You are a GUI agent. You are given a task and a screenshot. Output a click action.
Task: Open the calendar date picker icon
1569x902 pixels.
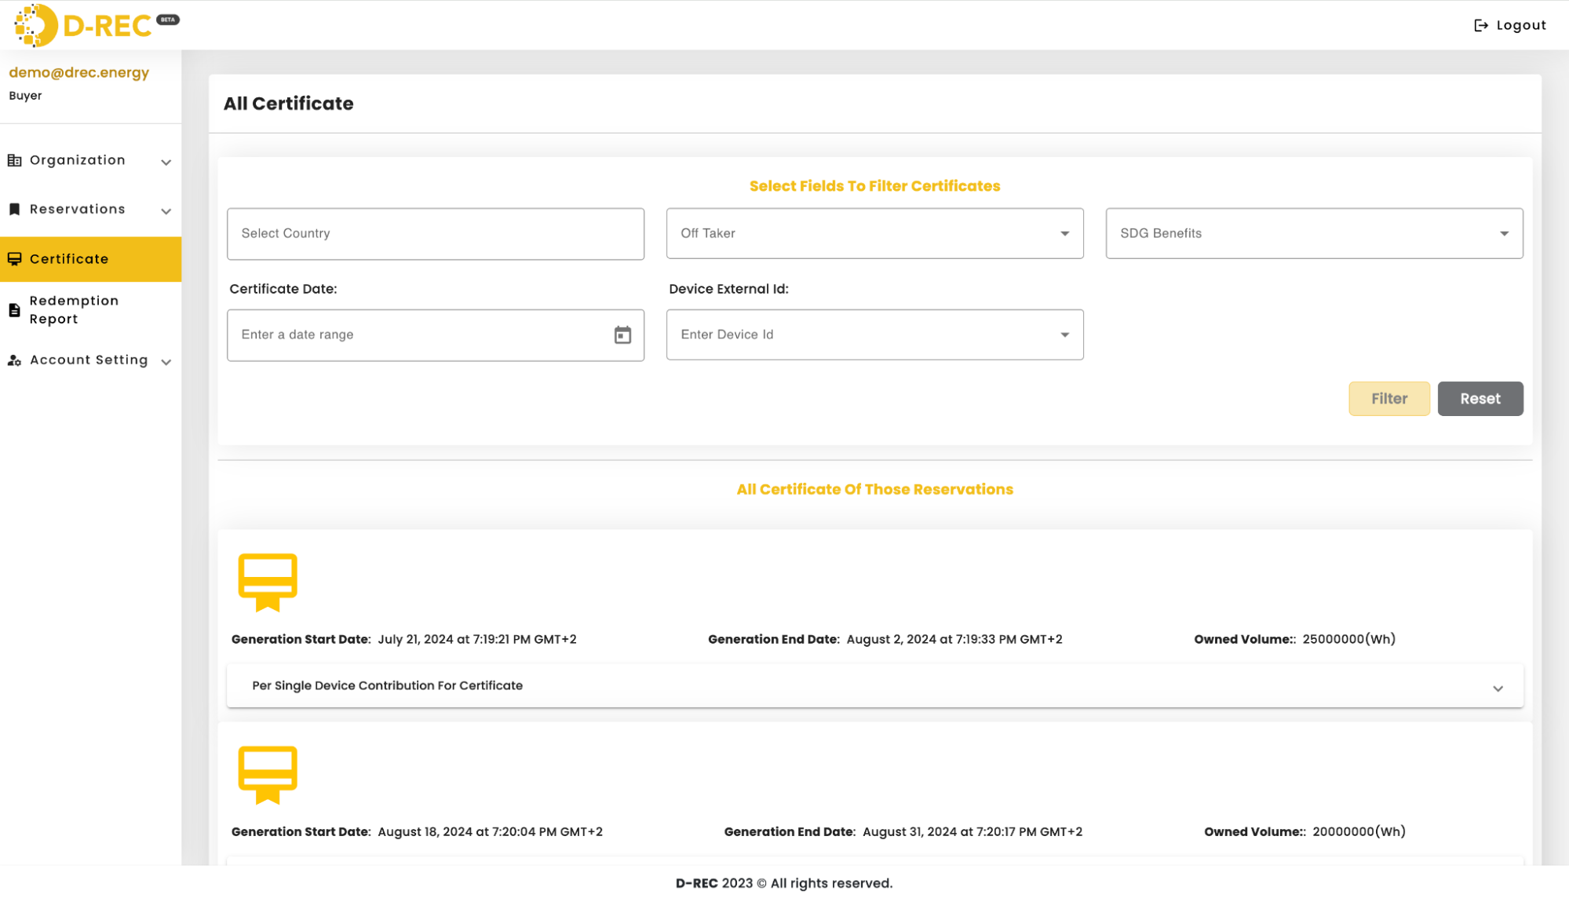pyautogui.click(x=622, y=335)
